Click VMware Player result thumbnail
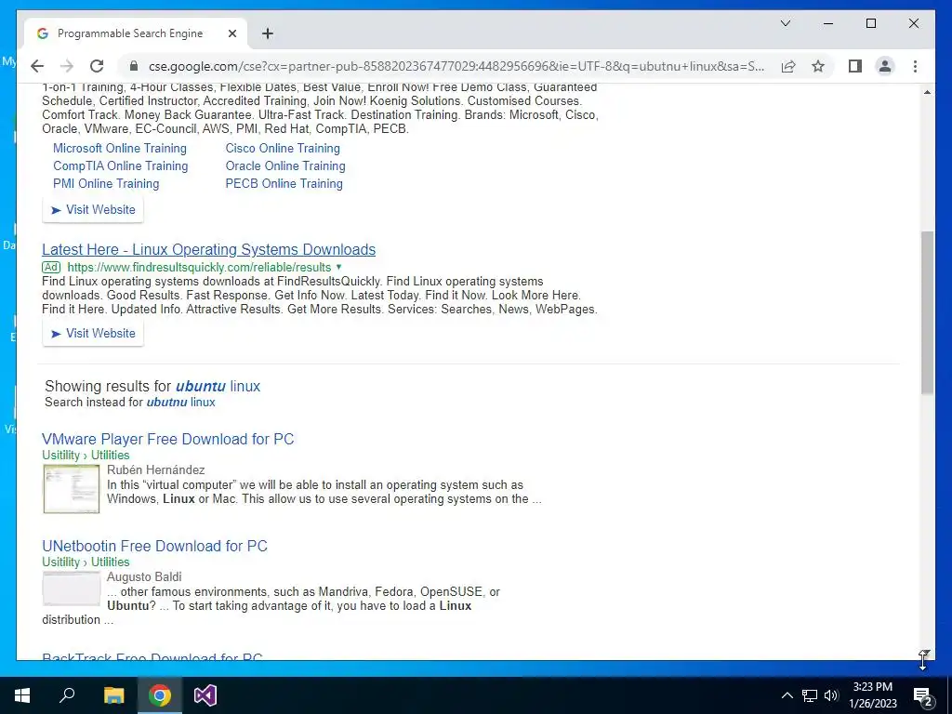The height and width of the screenshot is (714, 952). (x=71, y=489)
